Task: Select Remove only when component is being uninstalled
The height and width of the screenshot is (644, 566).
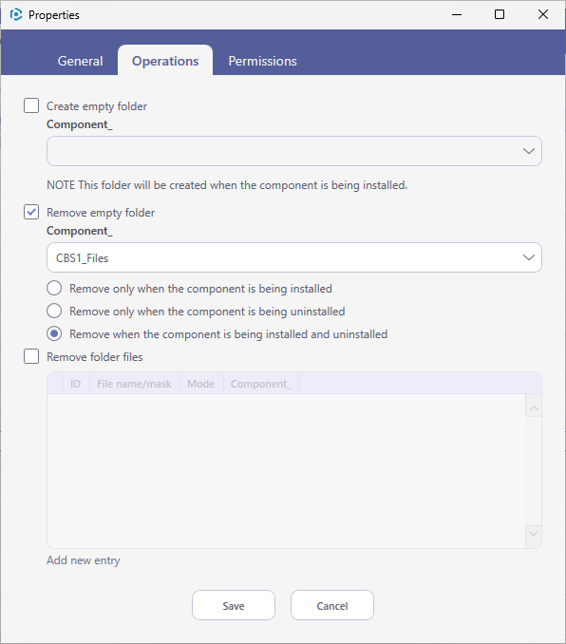Action: [x=54, y=311]
